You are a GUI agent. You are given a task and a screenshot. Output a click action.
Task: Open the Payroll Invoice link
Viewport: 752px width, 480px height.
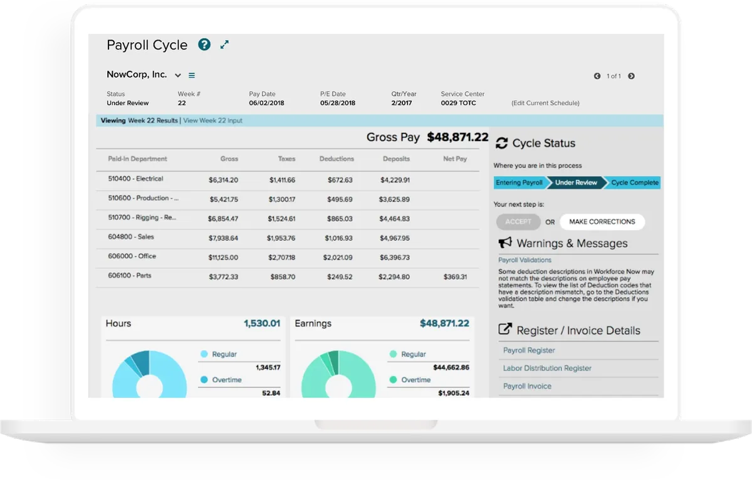click(x=527, y=387)
